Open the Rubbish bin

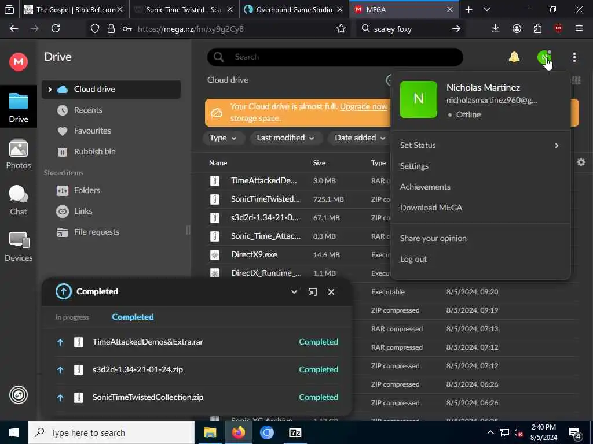[94, 152]
